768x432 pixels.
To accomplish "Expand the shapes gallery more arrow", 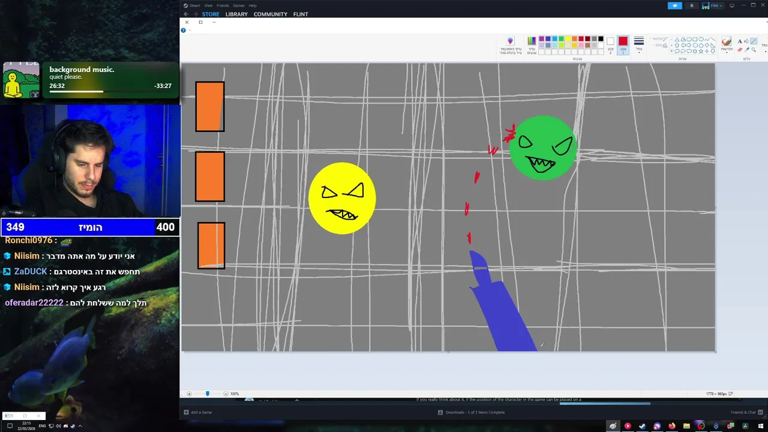I will (x=671, y=52).
